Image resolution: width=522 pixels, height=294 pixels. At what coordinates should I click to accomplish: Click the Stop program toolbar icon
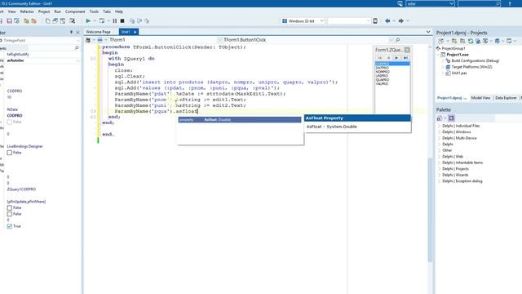tap(122, 20)
